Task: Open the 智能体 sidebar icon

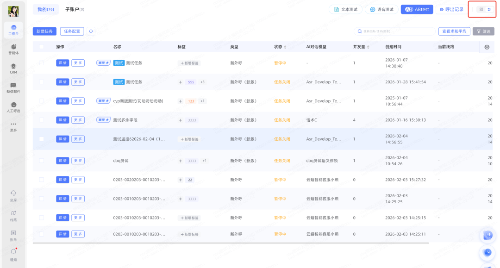Action: click(x=13, y=47)
